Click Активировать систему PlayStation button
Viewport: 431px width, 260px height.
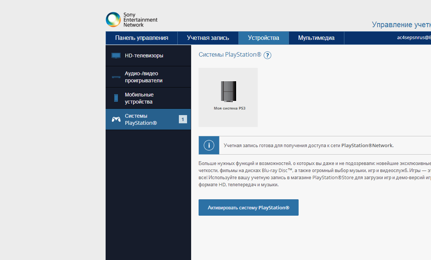(x=248, y=207)
